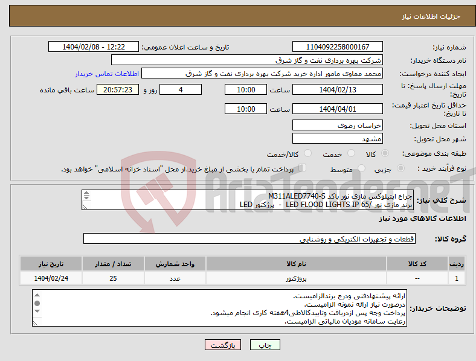The width and height of the screenshot is (476, 361).
Task: Click the تاریخ نیاز column header
Action: coord(51,264)
